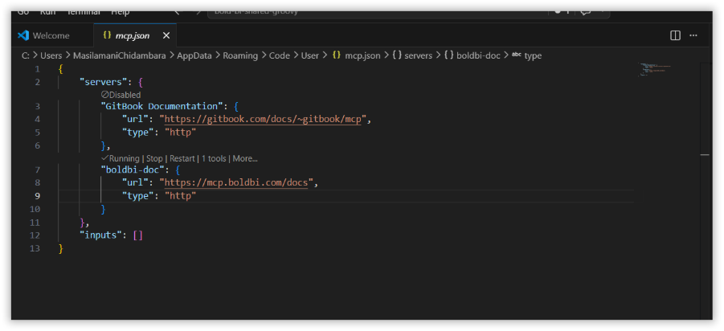Click the empty [] array on line 12
Image resolution: width=724 pixels, height=331 pixels.
(x=137, y=235)
